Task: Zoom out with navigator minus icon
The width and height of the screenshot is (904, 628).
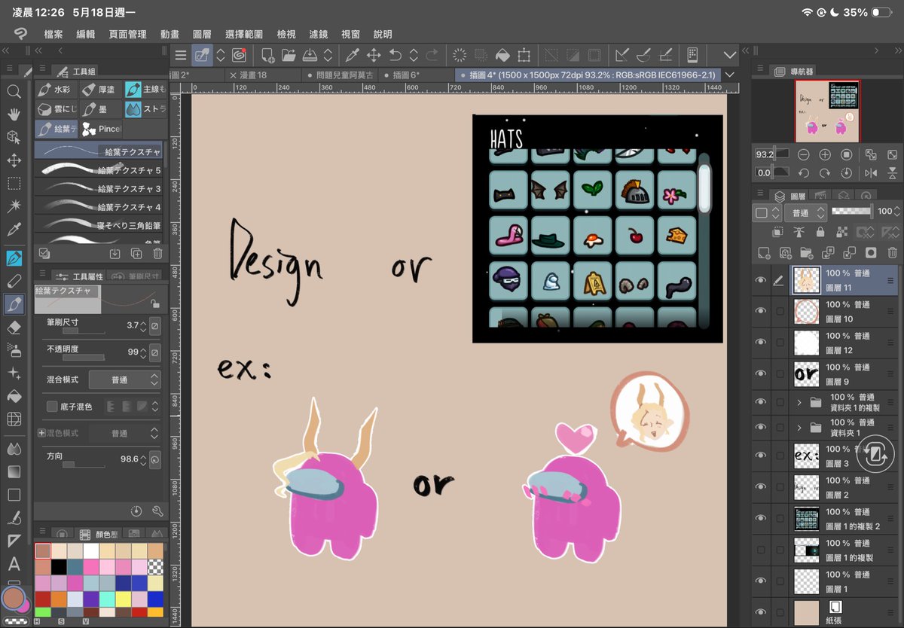Action: (x=804, y=154)
